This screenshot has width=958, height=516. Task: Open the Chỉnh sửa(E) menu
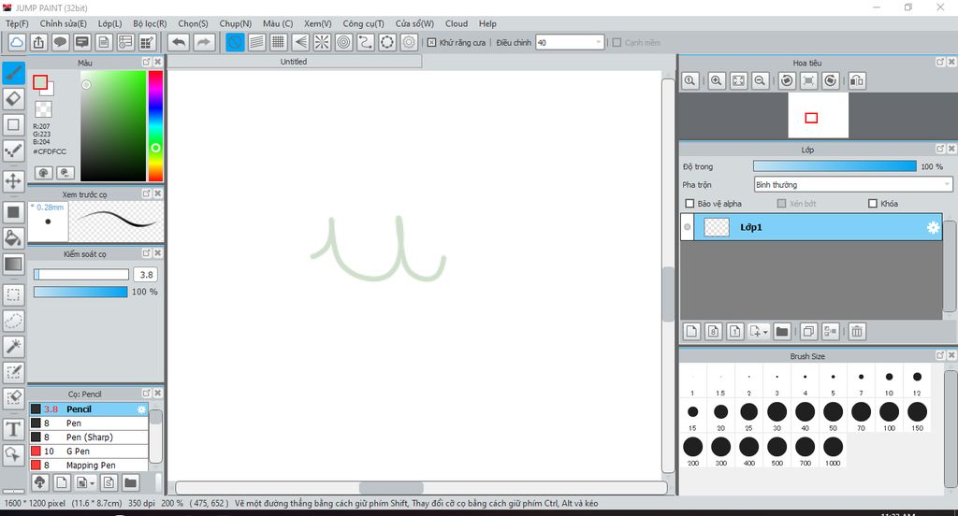63,23
